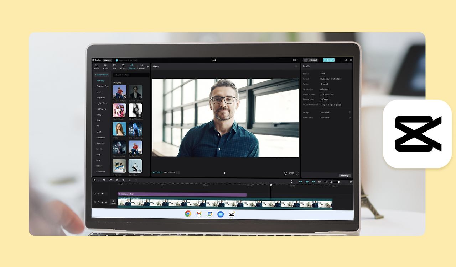Open the layout switcher dropdown
This screenshot has height=267, width=456.
click(x=295, y=60)
